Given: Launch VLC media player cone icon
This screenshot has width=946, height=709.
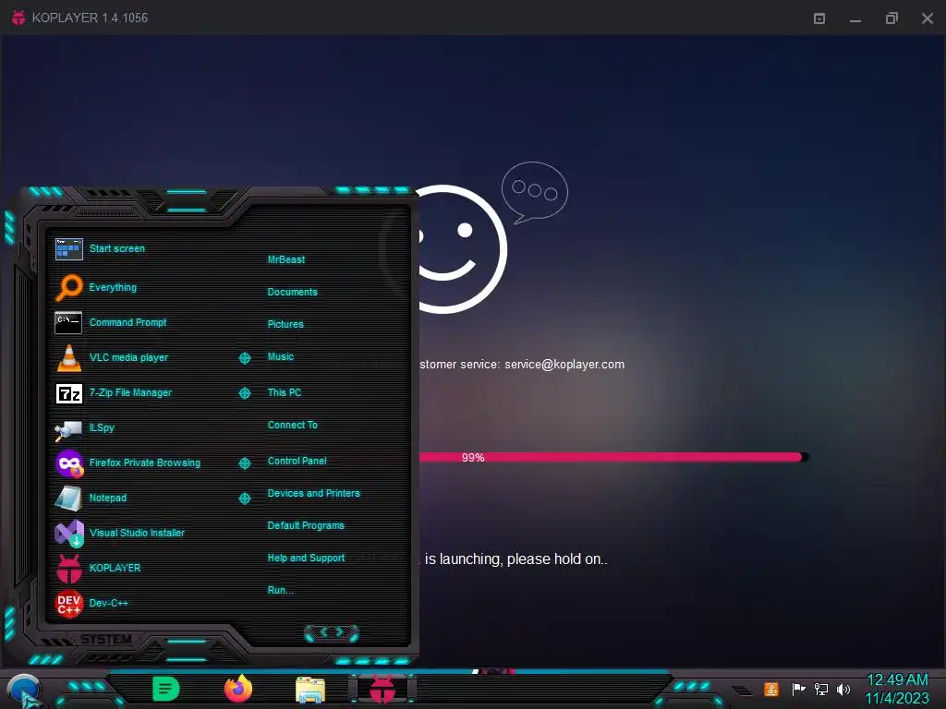Looking at the screenshot, I should click(68, 357).
